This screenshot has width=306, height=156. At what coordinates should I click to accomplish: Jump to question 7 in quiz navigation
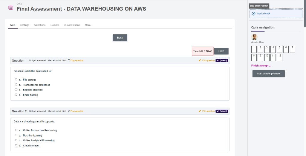pyautogui.click(x=293, y=49)
